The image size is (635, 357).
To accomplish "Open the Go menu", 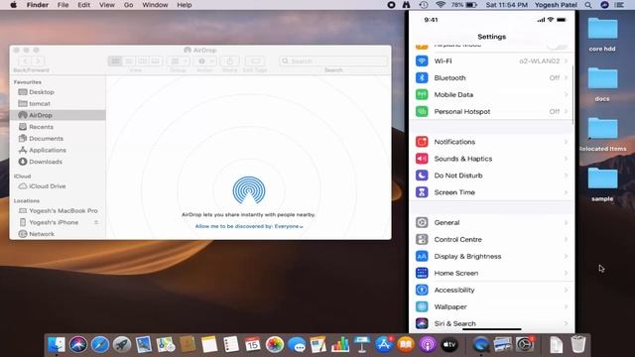I will tap(128, 5).
